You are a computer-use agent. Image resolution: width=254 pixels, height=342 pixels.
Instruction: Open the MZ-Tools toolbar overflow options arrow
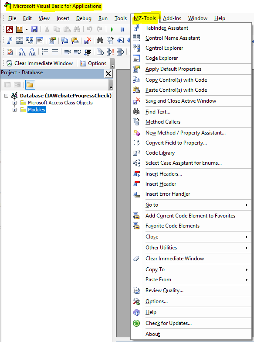click(112, 63)
